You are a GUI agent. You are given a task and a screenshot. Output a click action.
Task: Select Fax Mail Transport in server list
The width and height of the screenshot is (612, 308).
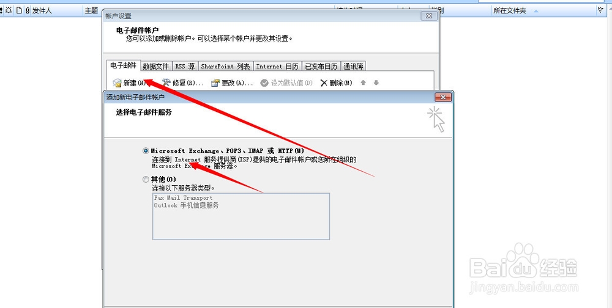pos(183,197)
